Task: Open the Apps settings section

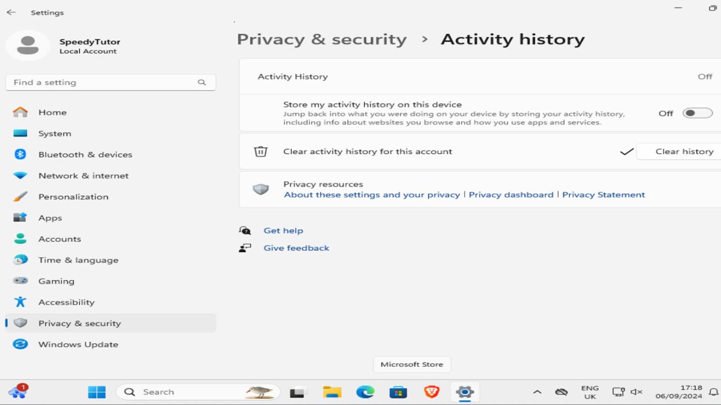Action: (x=111, y=218)
